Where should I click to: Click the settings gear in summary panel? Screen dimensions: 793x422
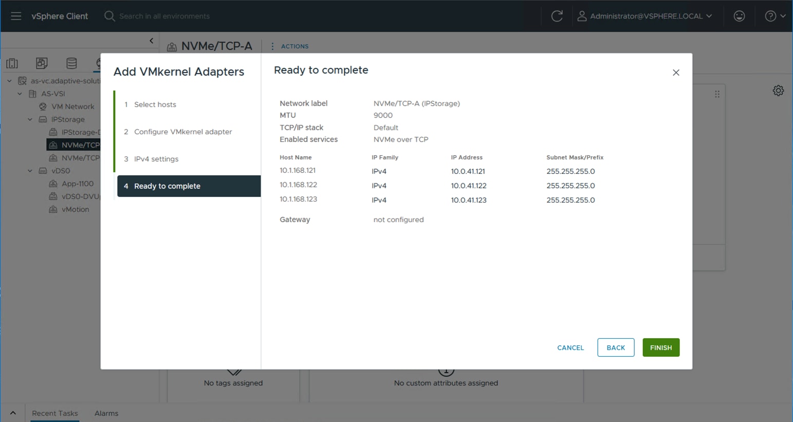(778, 90)
